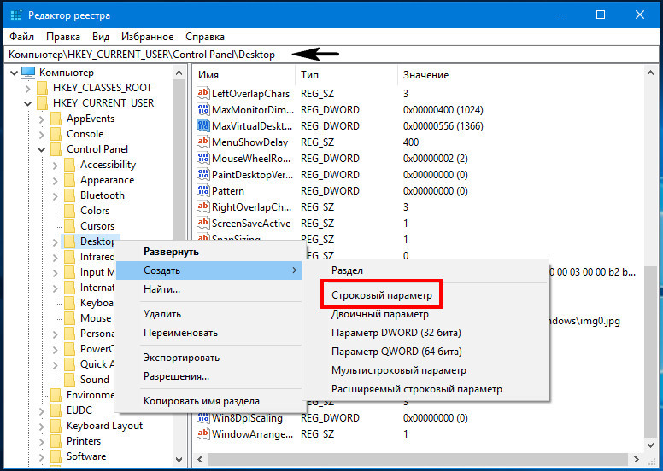Open the Вид menu
The image size is (663, 471).
(101, 37)
